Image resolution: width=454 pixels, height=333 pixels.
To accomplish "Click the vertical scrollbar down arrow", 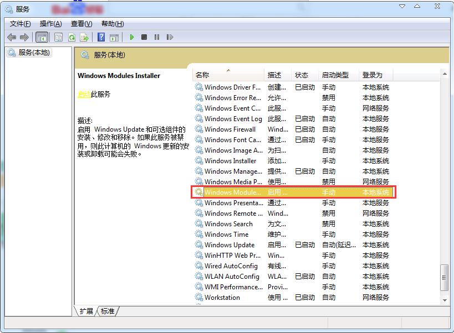I will [445, 300].
